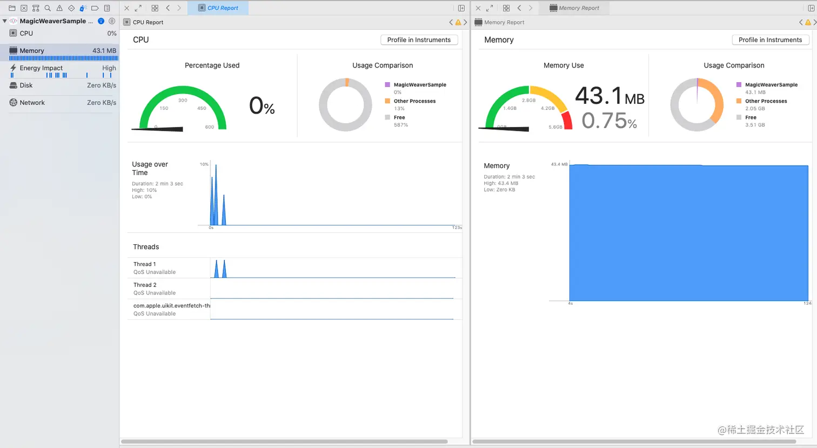The width and height of the screenshot is (817, 448).
Task: Switch to the CPU Report tab
Action: coord(218,8)
